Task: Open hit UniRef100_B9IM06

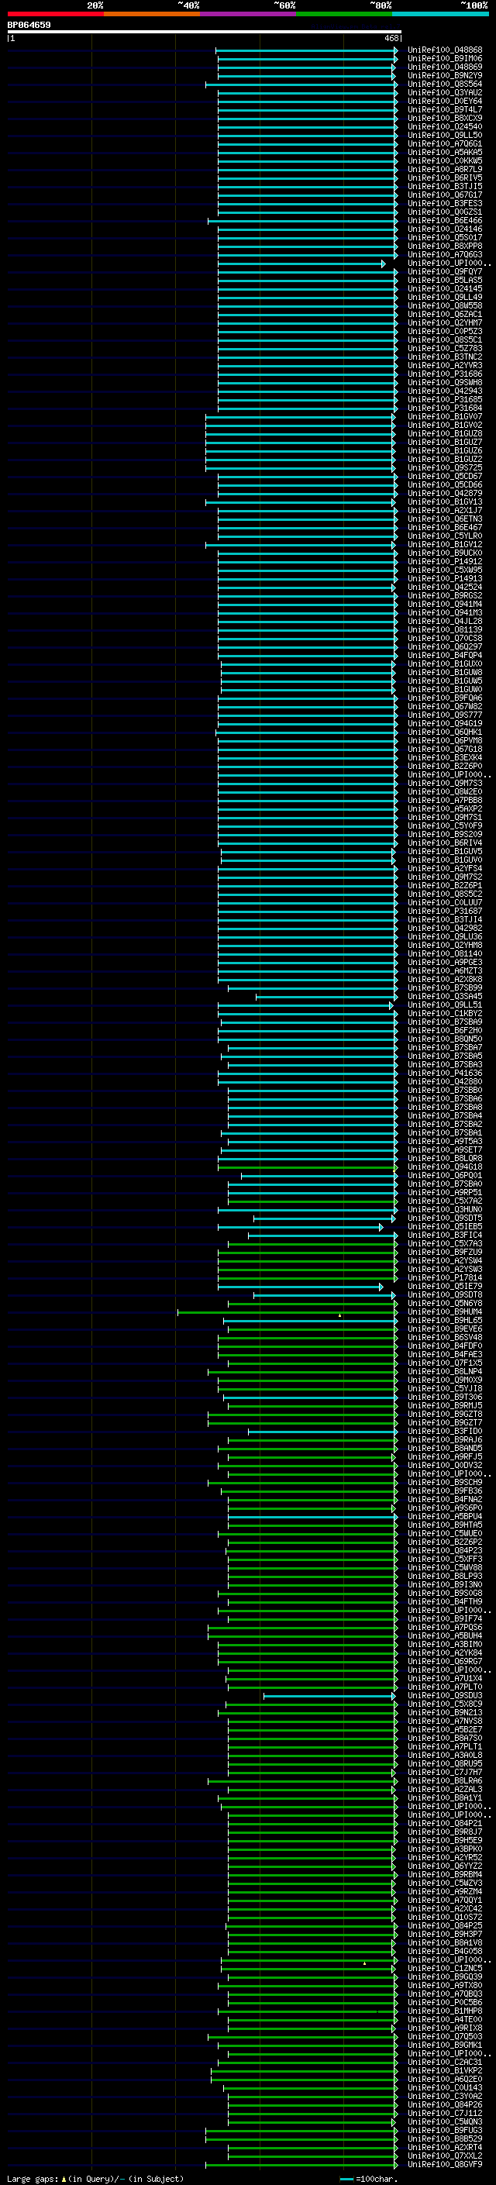Action: coord(445,59)
